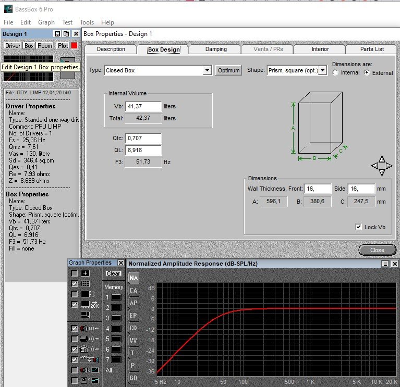
Task: Click the graph resize icon in Graph Properties
Action: pos(84,315)
